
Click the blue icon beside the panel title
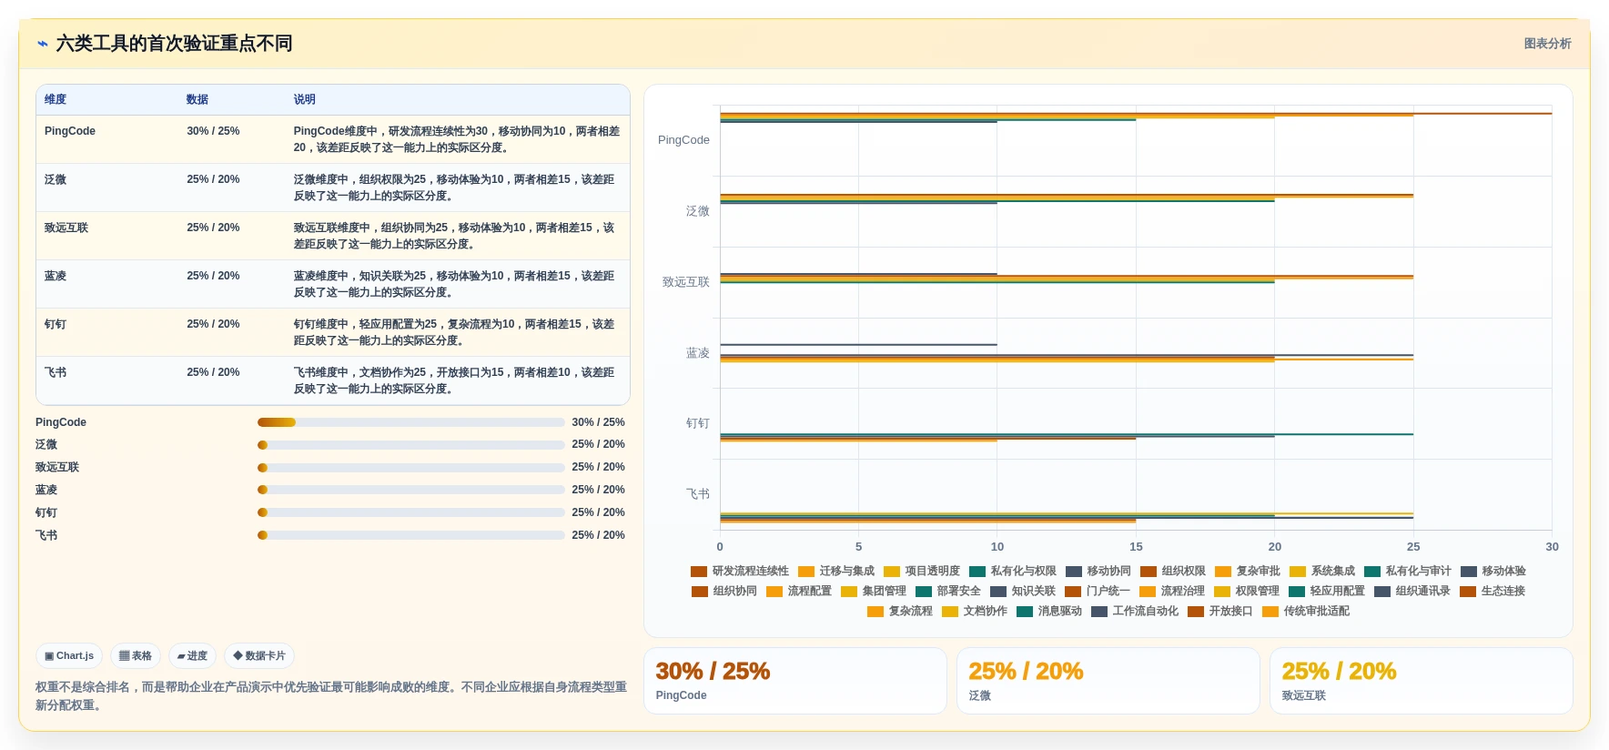point(43,44)
